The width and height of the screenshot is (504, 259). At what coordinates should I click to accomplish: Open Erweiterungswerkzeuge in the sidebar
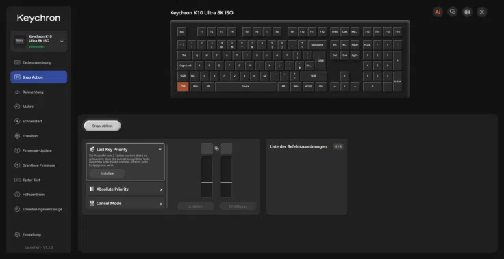pos(38,209)
